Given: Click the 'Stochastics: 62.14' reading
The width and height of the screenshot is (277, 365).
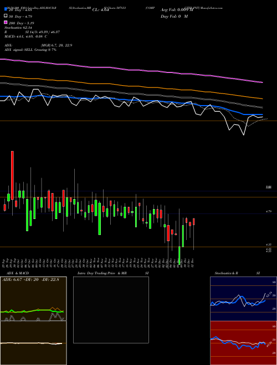Looking at the screenshot, I should [x=18, y=28].
